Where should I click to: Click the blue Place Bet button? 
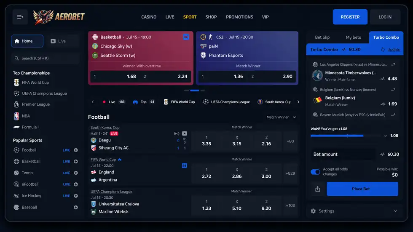pyautogui.click(x=362, y=189)
